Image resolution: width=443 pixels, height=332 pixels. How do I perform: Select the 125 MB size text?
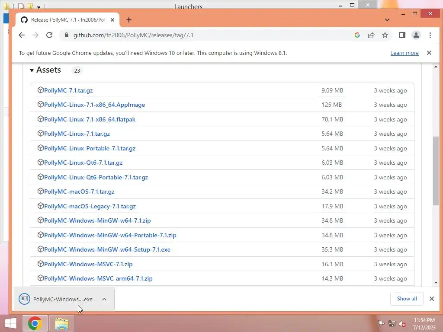pos(332,105)
